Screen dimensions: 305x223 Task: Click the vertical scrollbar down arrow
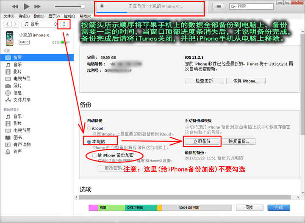point(302,193)
